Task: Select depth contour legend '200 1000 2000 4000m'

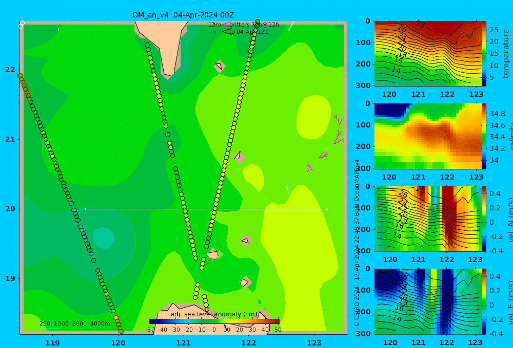Action: 74,323
